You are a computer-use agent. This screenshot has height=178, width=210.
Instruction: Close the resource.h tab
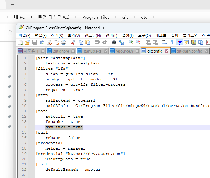[137, 51]
